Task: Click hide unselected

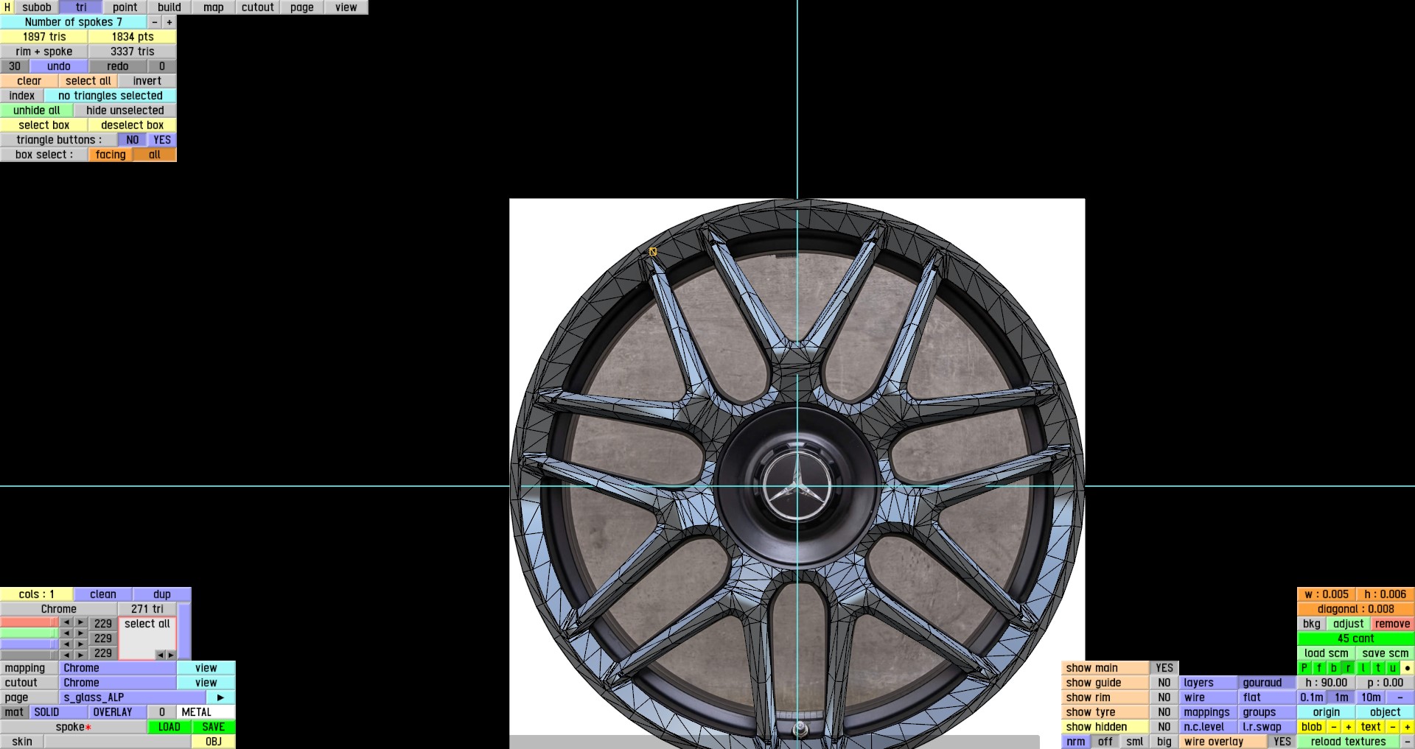Action: tap(125, 110)
